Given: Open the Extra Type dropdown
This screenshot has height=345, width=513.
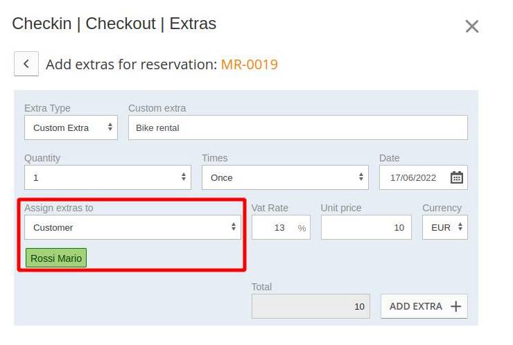Looking at the screenshot, I should pos(71,127).
